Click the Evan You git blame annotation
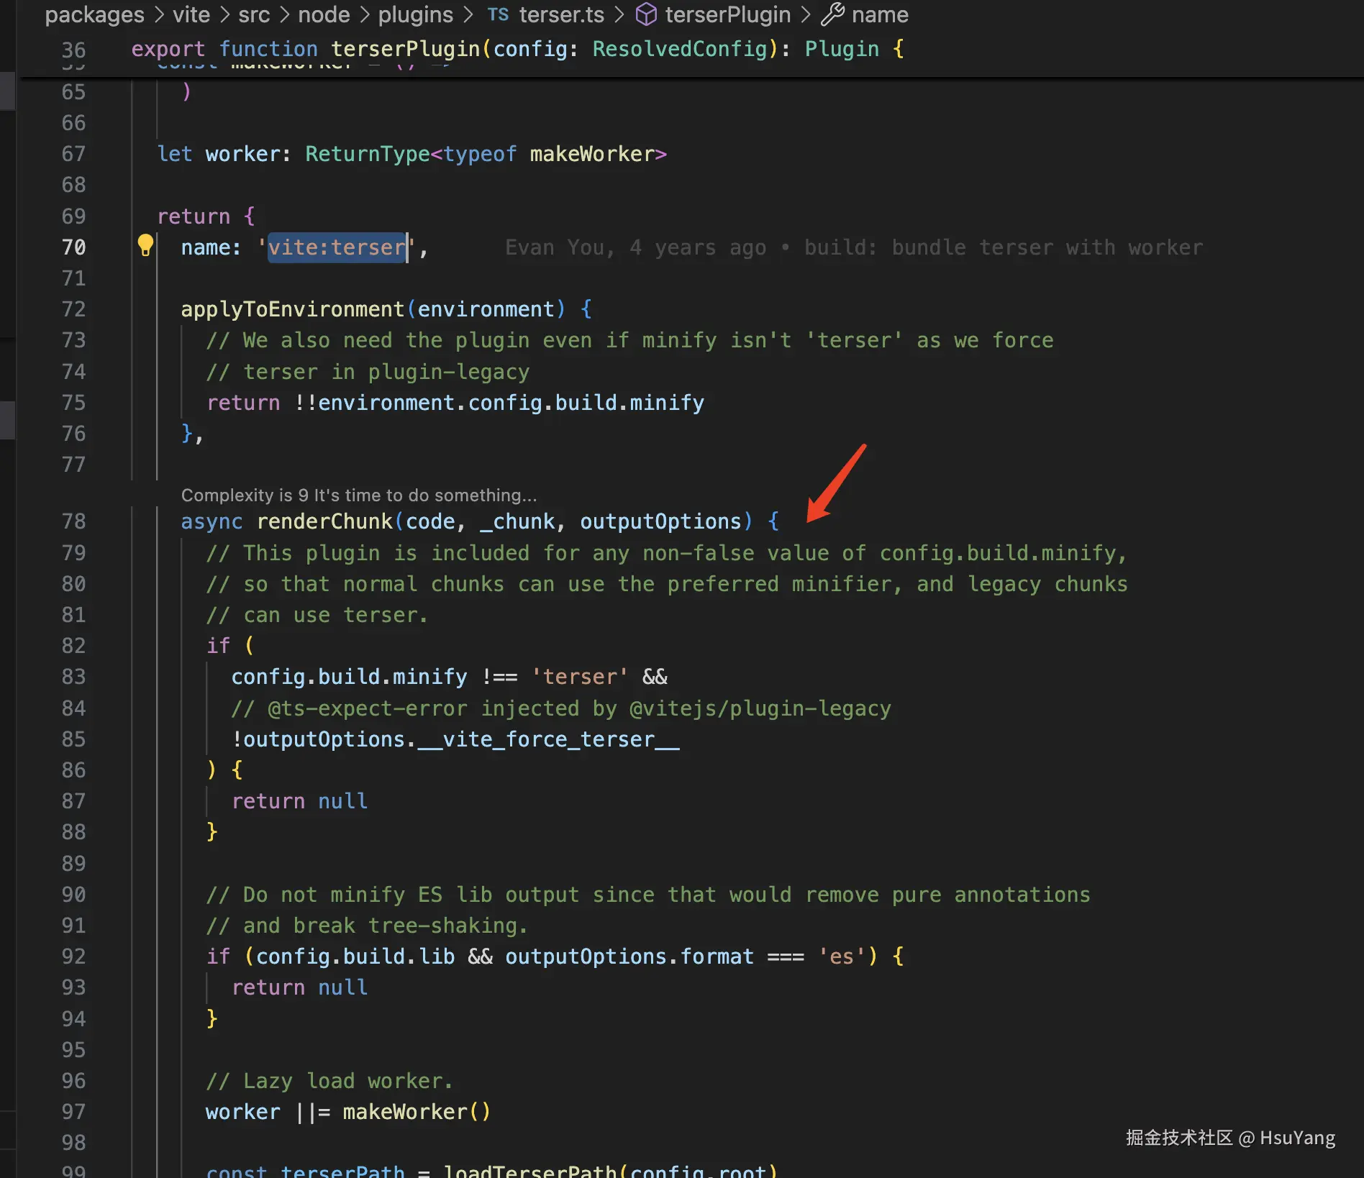The height and width of the screenshot is (1178, 1364). coord(853,247)
